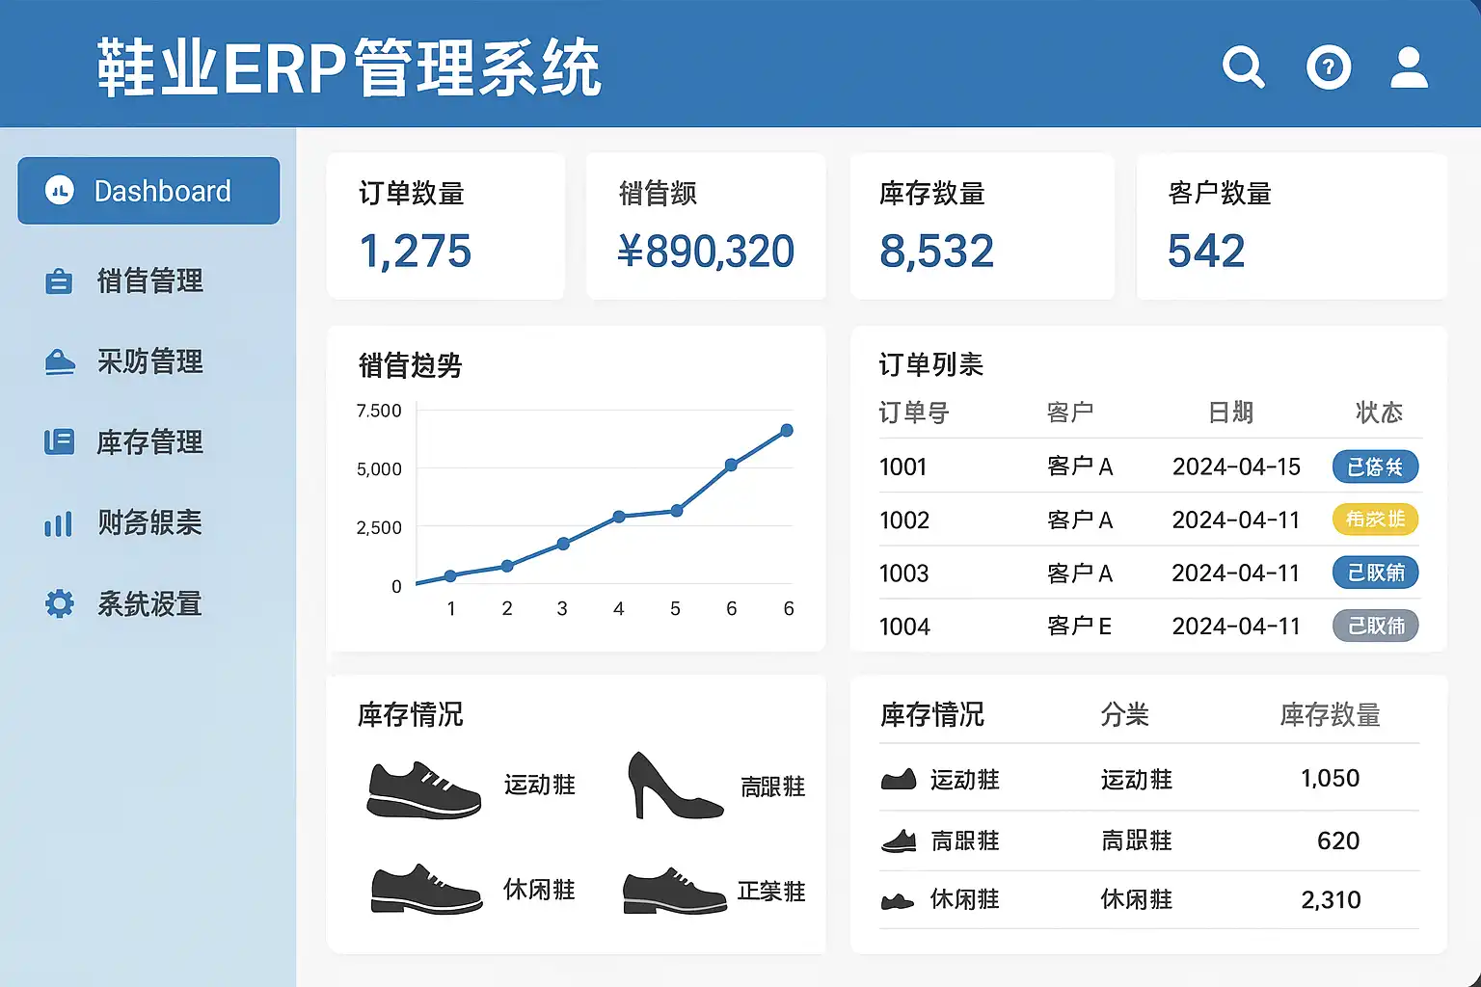1481x987 pixels.
Task: Select the stock value 2,310
Action: pyautogui.click(x=1331, y=900)
